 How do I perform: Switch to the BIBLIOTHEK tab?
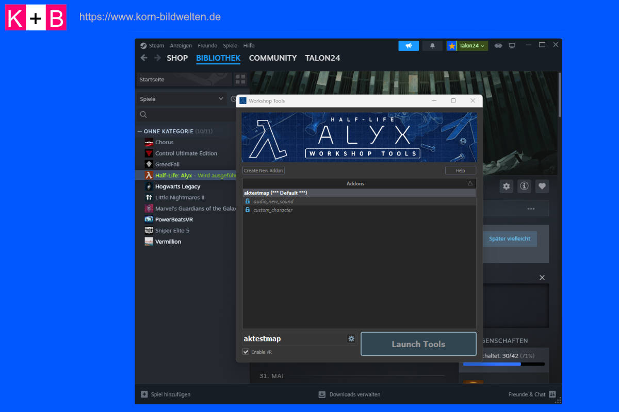(218, 58)
